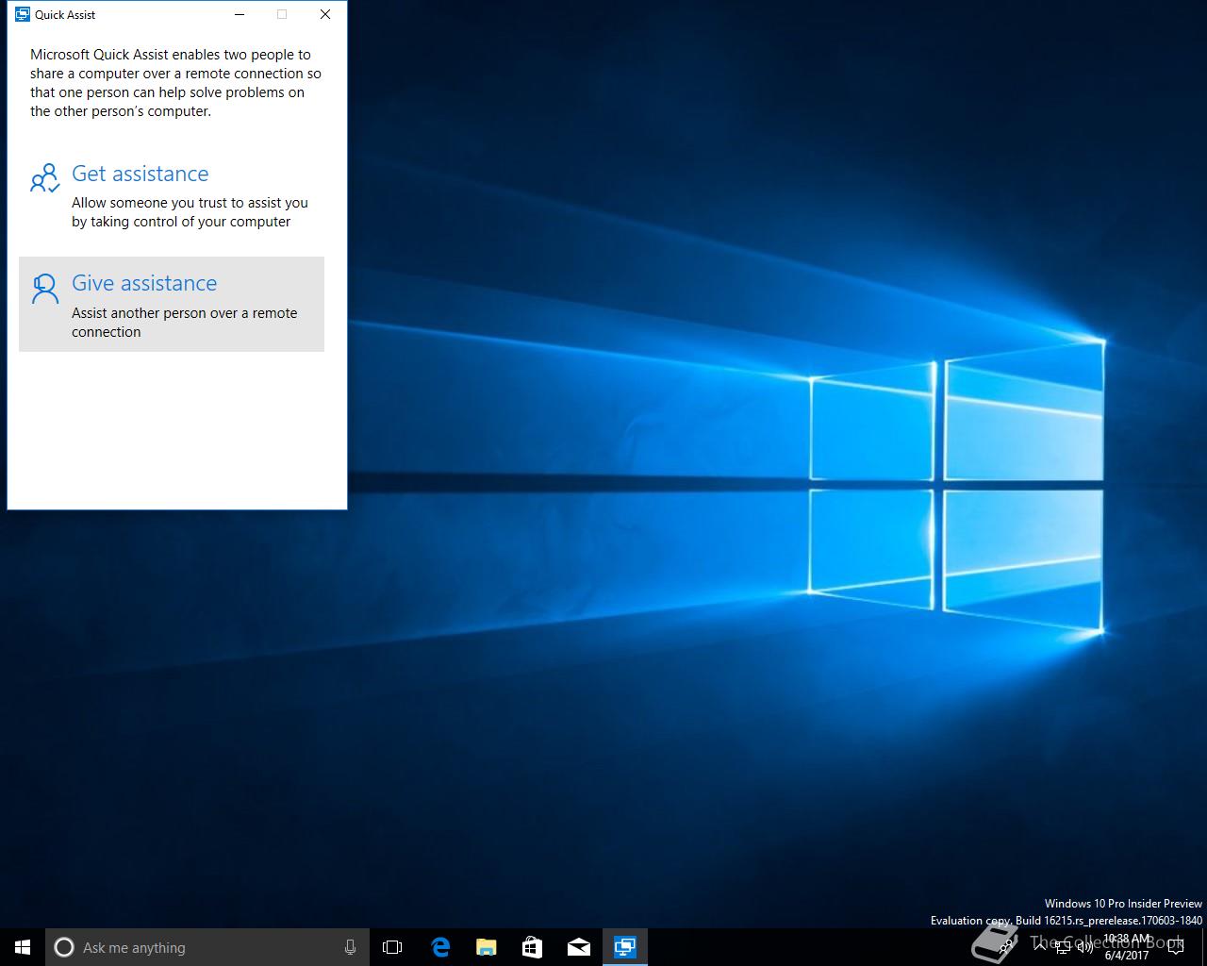
Task: Focus the Ask me anything search box
Action: (x=207, y=947)
